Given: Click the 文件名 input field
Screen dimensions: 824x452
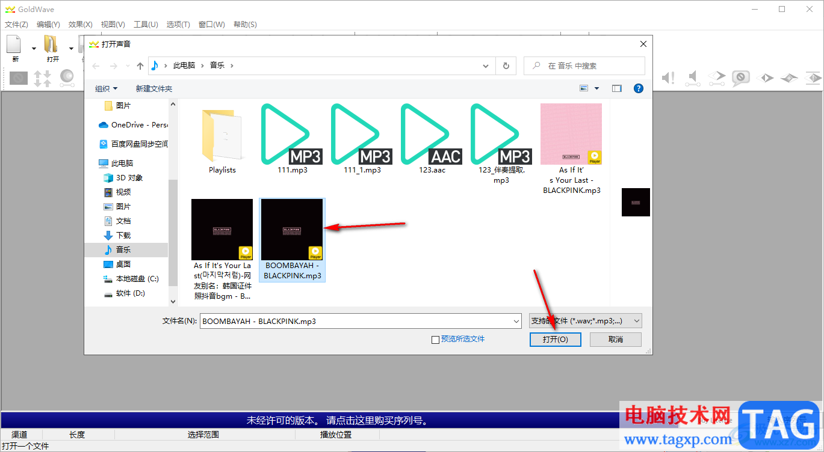Looking at the screenshot, I should (361, 321).
